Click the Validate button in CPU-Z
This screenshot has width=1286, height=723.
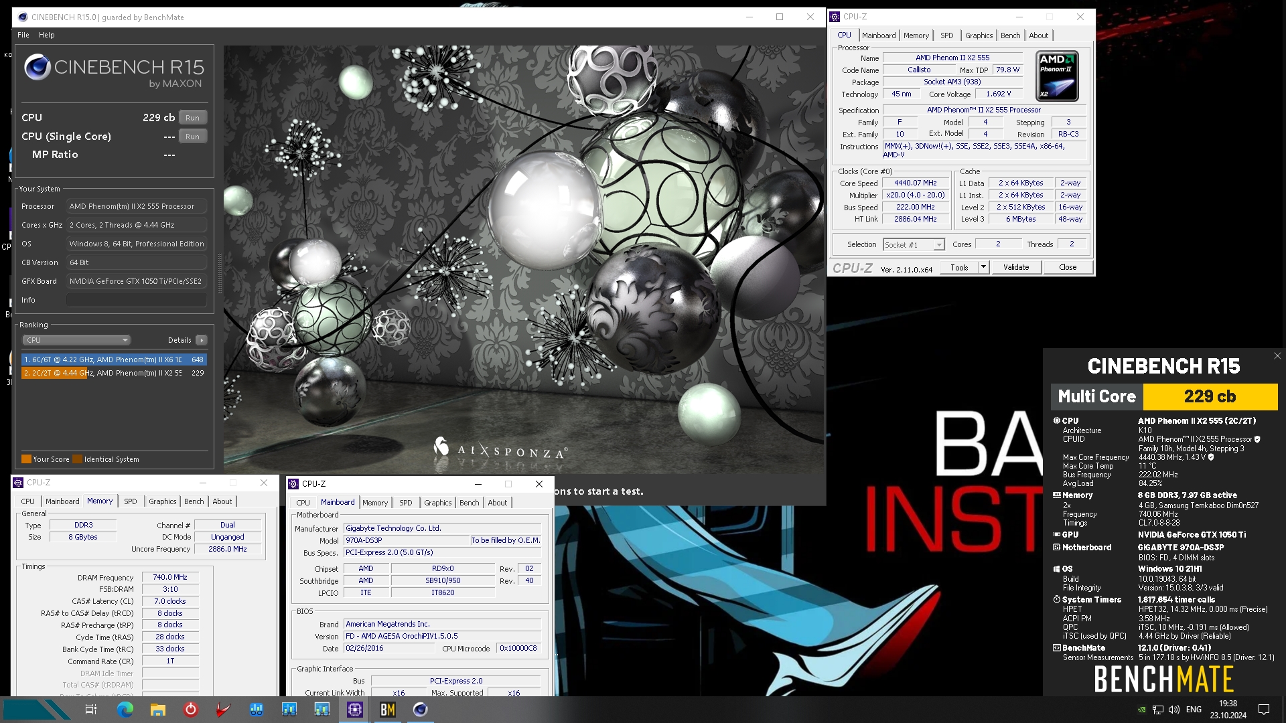pos(1015,267)
